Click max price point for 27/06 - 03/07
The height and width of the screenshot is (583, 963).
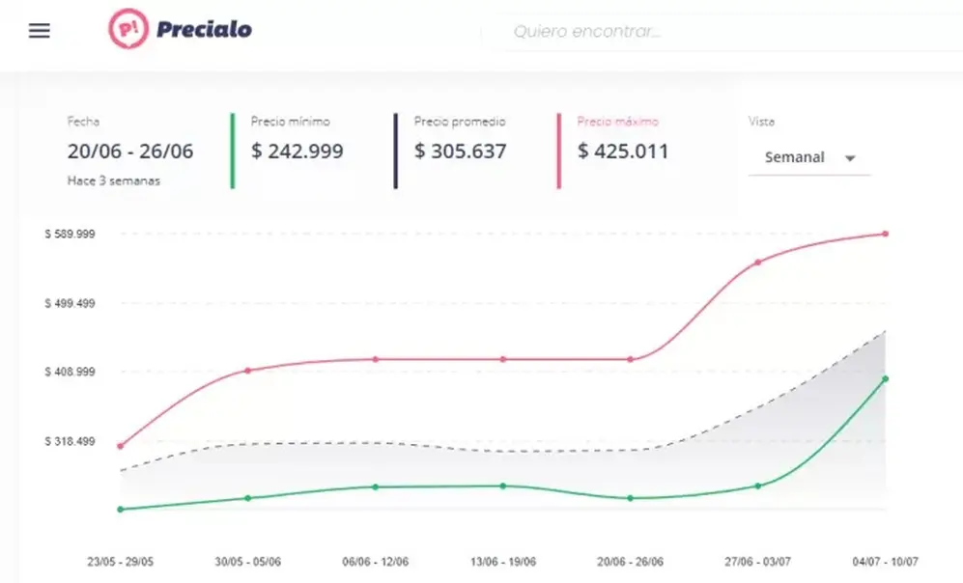click(758, 262)
